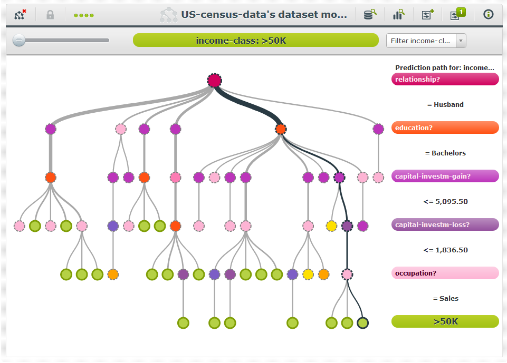The height and width of the screenshot is (363, 507).
Task: Select the dark-outlined green leaf at path end
Action: [x=362, y=323]
